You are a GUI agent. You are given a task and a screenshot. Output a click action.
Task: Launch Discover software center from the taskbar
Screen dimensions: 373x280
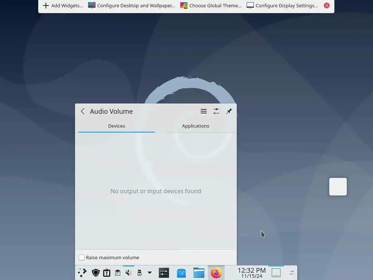(x=181, y=273)
